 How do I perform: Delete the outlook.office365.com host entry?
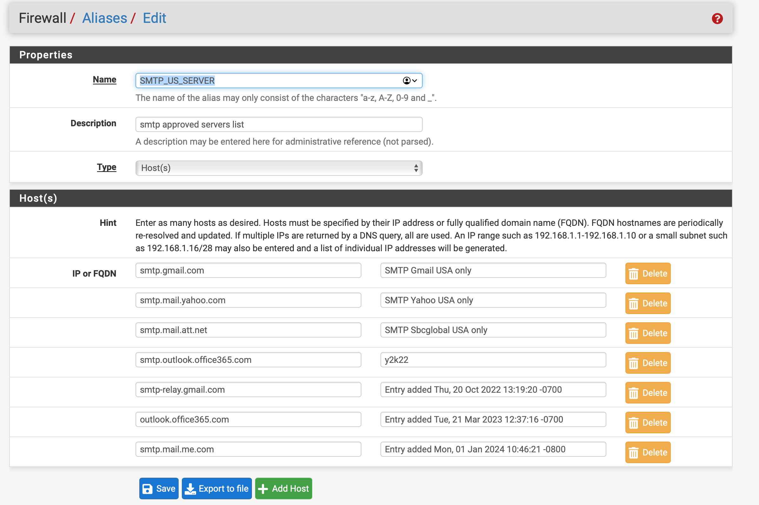(648, 423)
